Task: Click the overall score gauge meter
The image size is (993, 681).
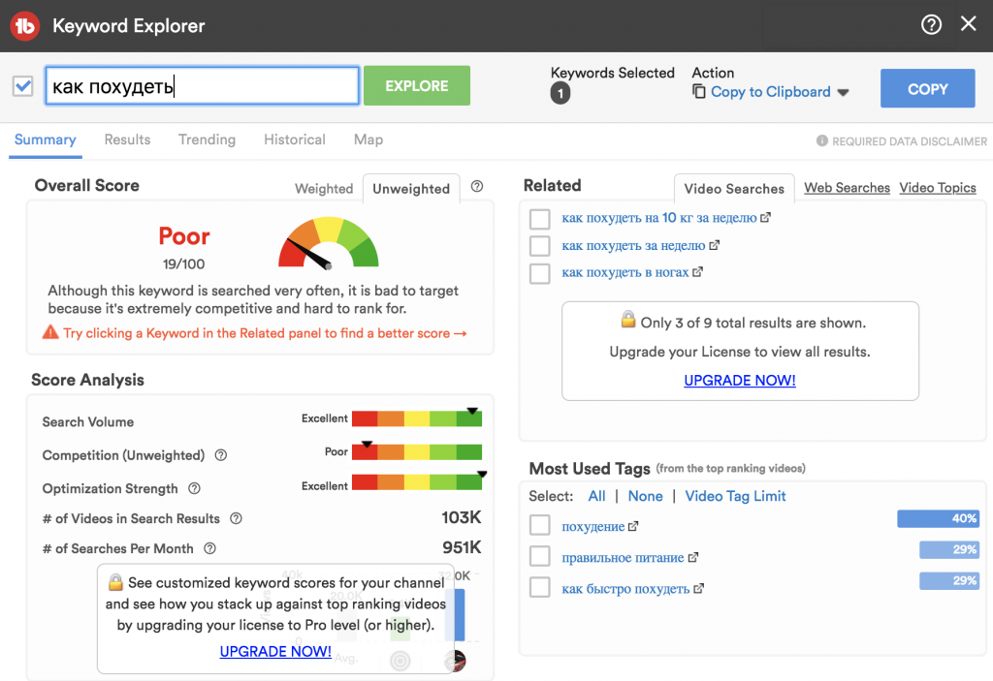Action: [x=328, y=243]
